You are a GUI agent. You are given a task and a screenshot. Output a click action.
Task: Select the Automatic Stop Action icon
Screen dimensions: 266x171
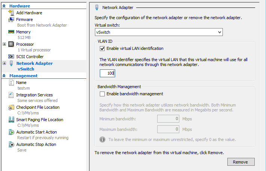point(11,144)
